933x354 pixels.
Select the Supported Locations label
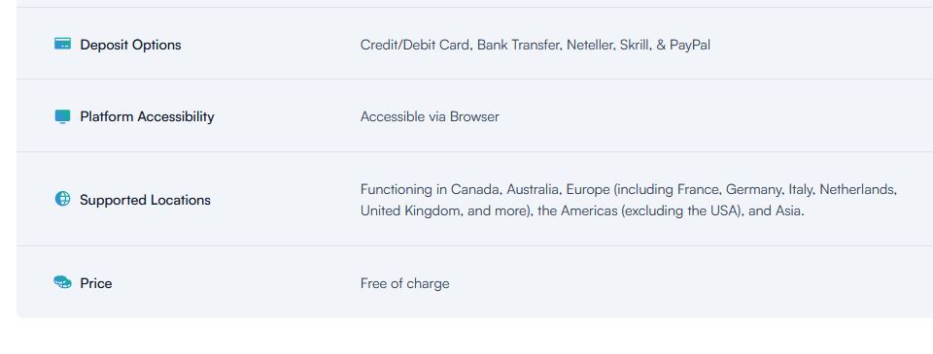(145, 200)
